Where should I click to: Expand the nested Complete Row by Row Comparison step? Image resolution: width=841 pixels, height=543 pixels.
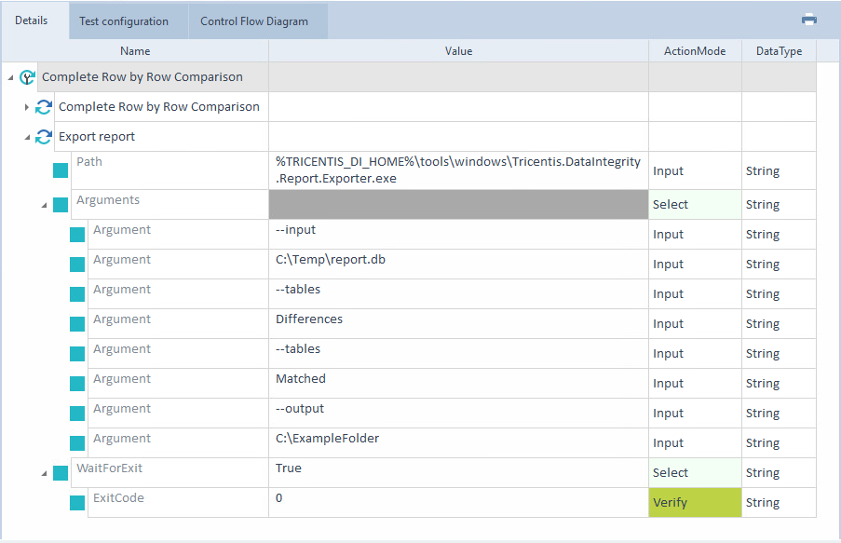tap(27, 107)
